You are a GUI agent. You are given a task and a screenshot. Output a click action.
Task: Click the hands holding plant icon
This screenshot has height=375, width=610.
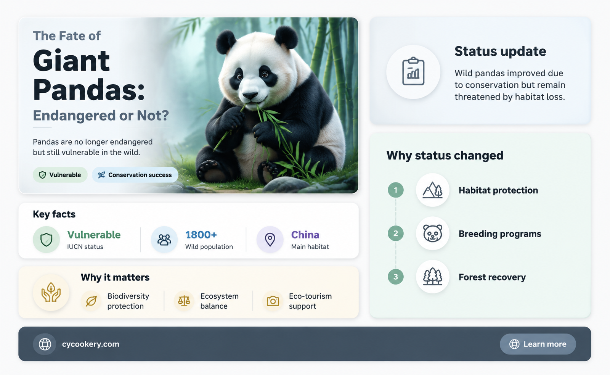point(51,292)
